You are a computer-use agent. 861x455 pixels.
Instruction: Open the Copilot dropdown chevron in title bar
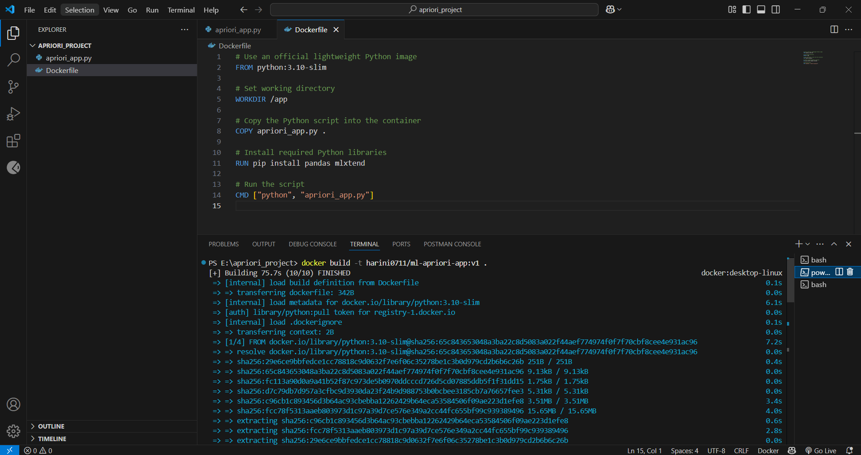(x=620, y=9)
